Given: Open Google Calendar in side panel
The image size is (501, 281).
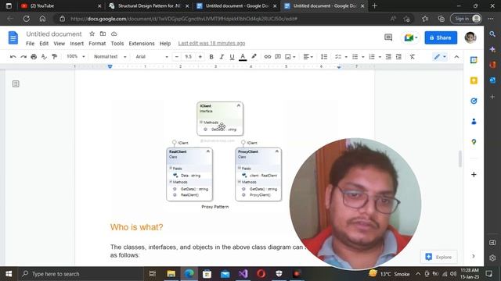Looking at the screenshot, I should (474, 60).
